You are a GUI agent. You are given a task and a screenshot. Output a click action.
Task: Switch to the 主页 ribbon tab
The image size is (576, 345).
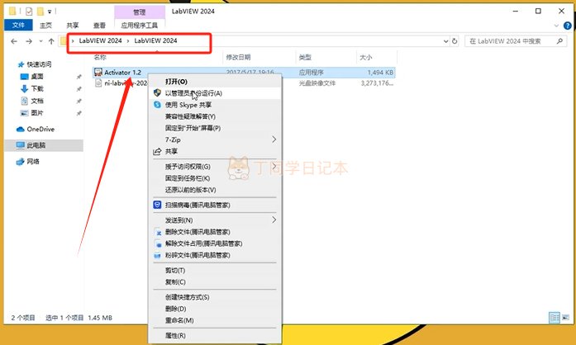[46, 26]
